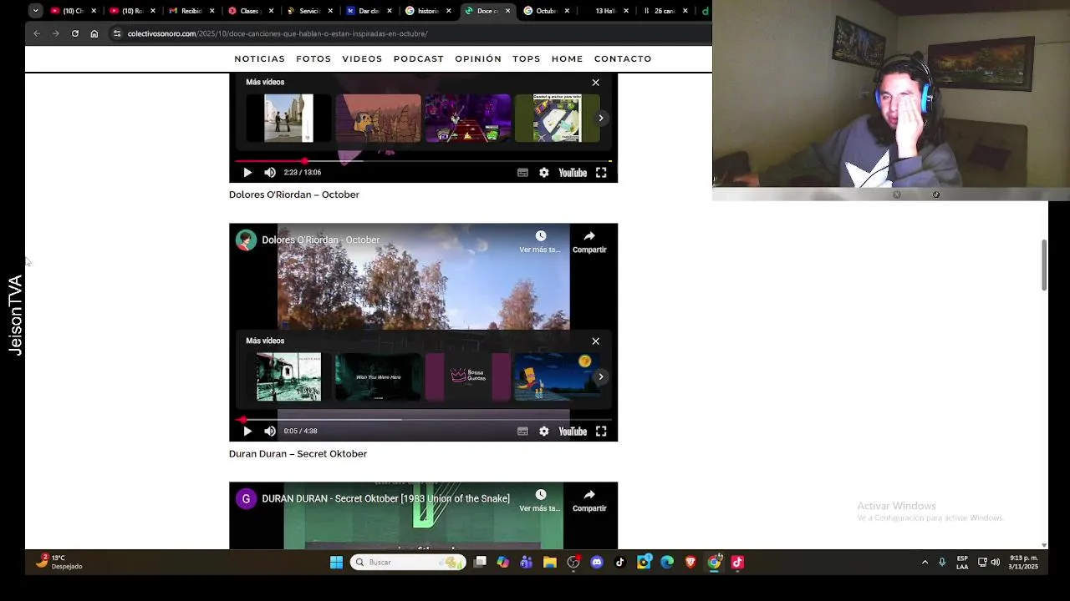Show next suggestions on Dolores O'Riordan video
The width and height of the screenshot is (1070, 601).
pos(600,376)
